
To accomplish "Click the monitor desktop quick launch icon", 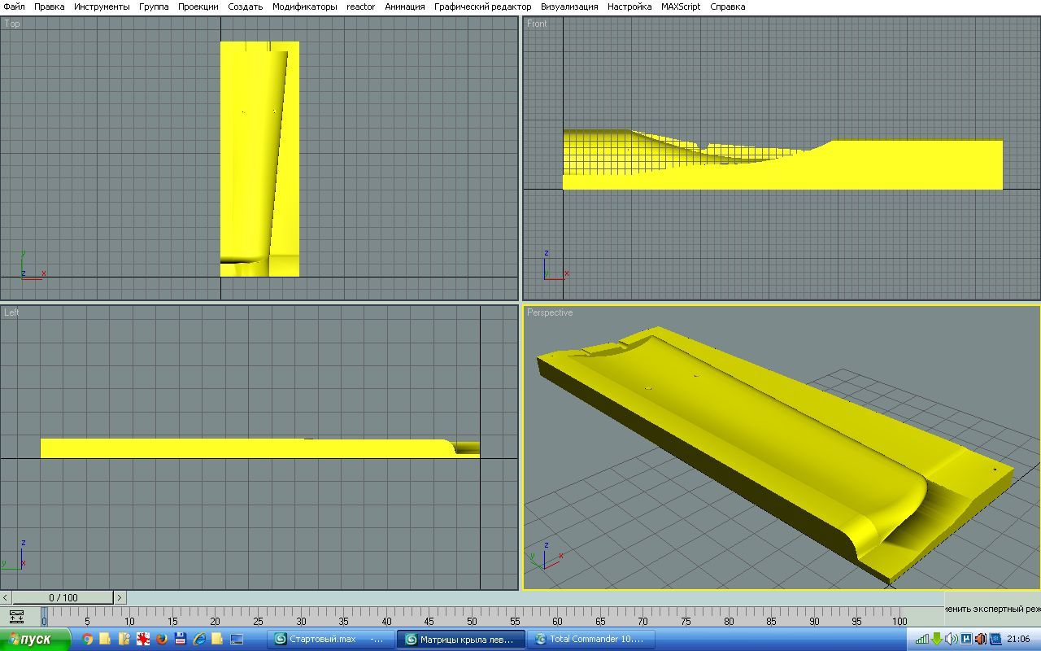I will pyautogui.click(x=237, y=640).
